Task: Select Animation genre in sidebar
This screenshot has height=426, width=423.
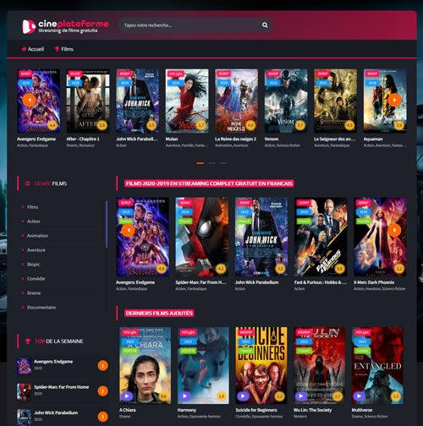Action: tap(37, 236)
